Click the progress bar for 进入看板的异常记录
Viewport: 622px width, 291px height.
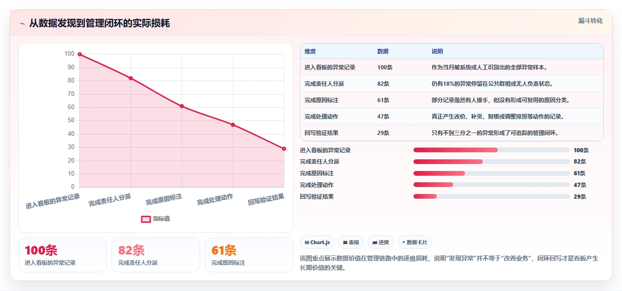point(492,150)
